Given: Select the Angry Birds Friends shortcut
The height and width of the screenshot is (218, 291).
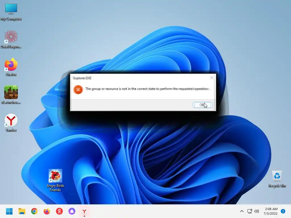Looking at the screenshot, I should click(55, 180).
